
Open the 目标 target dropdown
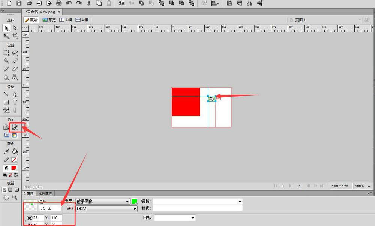[x=175, y=218]
